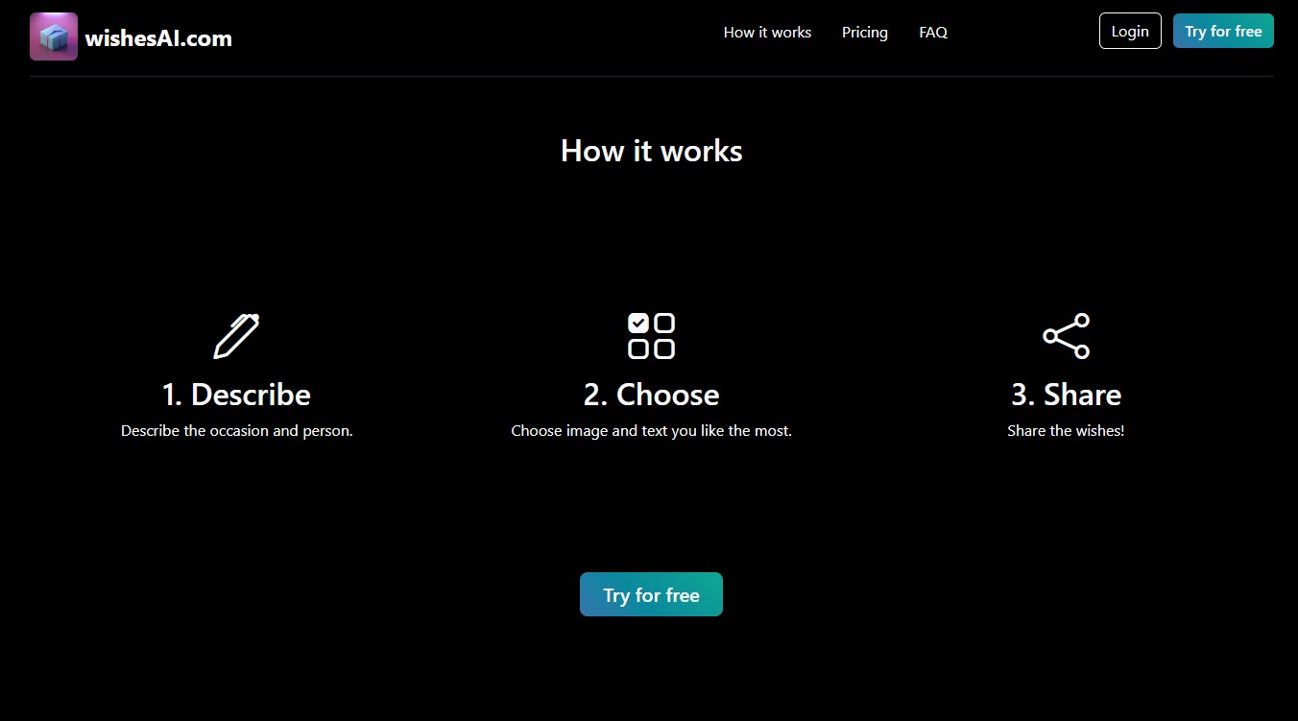This screenshot has width=1298, height=721.
Task: Click the pen icon above Describe
Action: tap(236, 336)
